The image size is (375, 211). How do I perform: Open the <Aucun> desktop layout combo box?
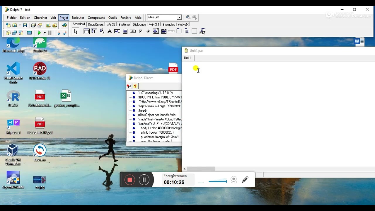click(x=164, y=17)
